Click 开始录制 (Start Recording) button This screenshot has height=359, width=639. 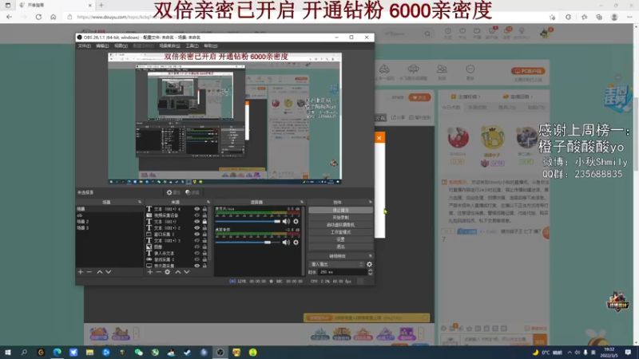(x=341, y=218)
